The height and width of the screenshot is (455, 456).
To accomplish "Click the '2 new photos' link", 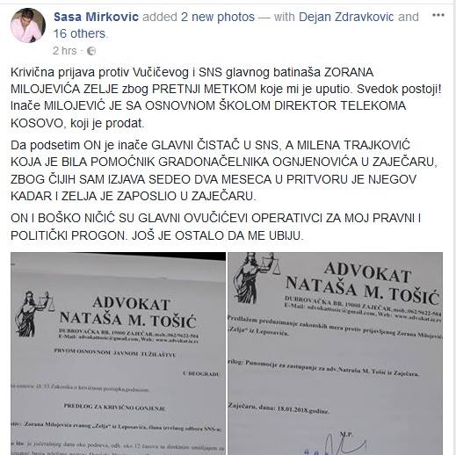I will (x=218, y=17).
